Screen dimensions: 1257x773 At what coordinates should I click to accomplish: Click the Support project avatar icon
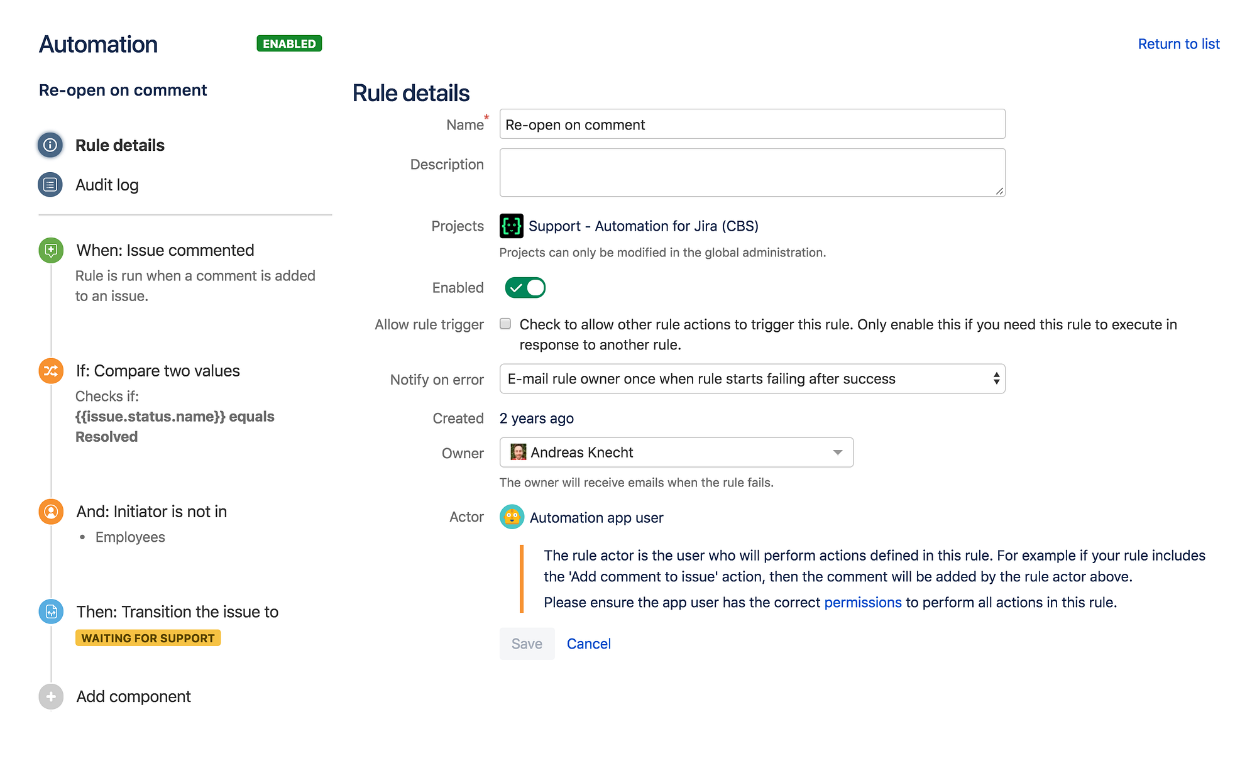coord(511,226)
